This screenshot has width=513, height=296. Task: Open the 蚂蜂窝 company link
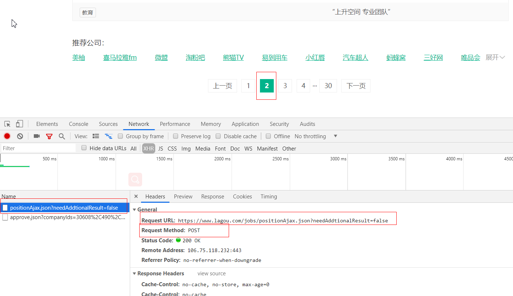(x=396, y=57)
